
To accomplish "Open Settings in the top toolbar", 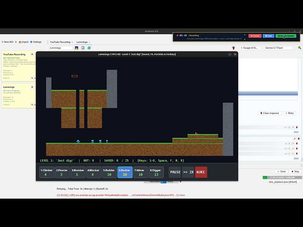I will (36, 42).
